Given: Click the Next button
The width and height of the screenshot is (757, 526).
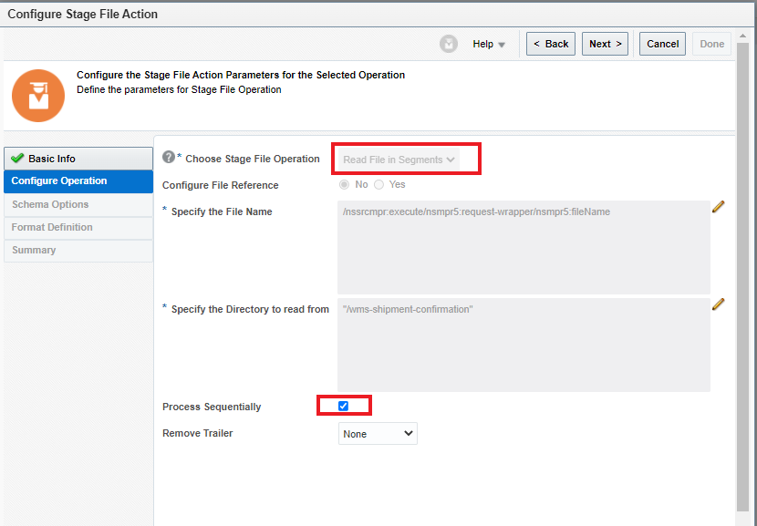Looking at the screenshot, I should click(x=605, y=44).
